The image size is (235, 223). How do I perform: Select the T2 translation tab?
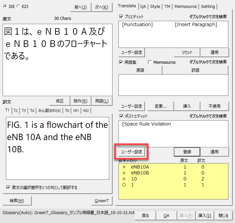click(16, 111)
